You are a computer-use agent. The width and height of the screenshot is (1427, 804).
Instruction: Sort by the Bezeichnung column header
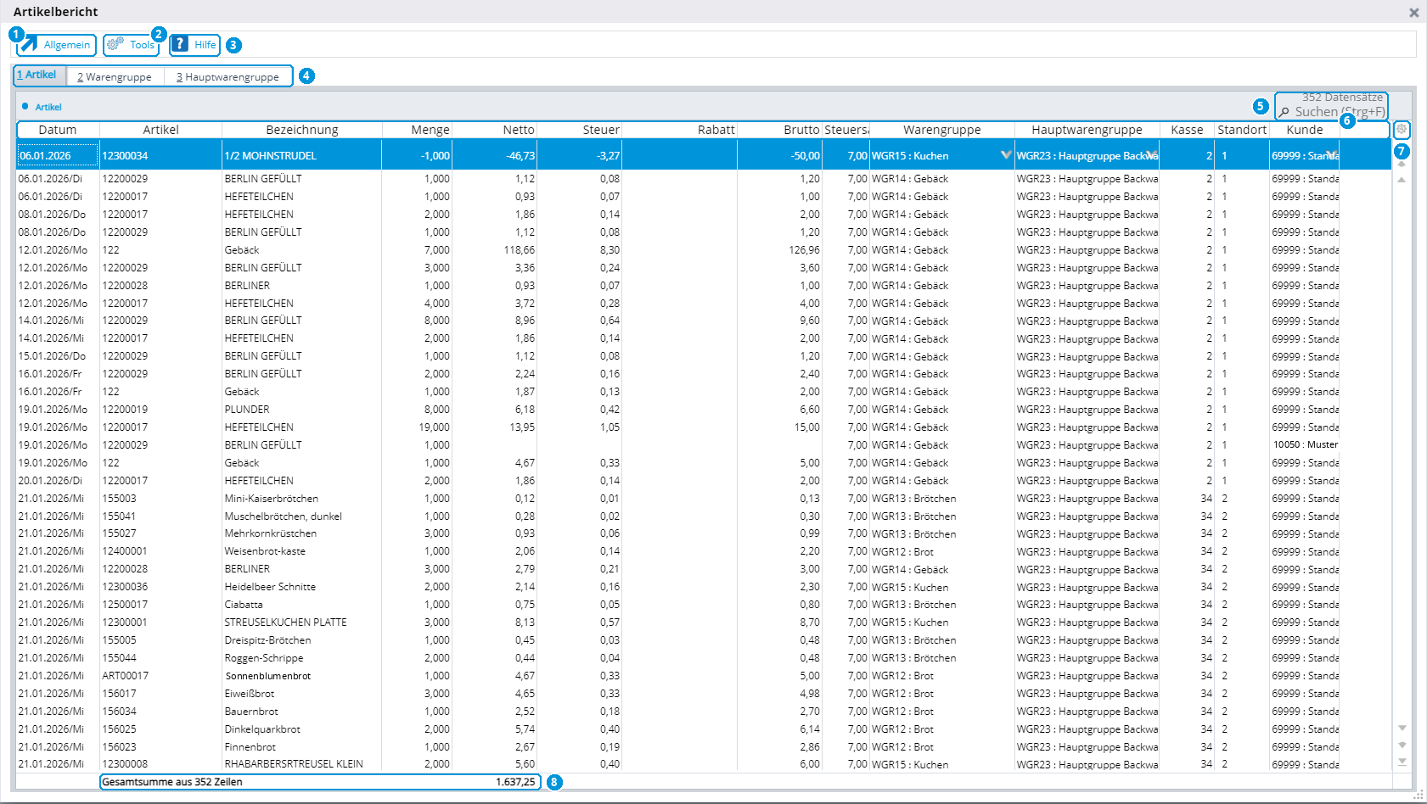[302, 130]
